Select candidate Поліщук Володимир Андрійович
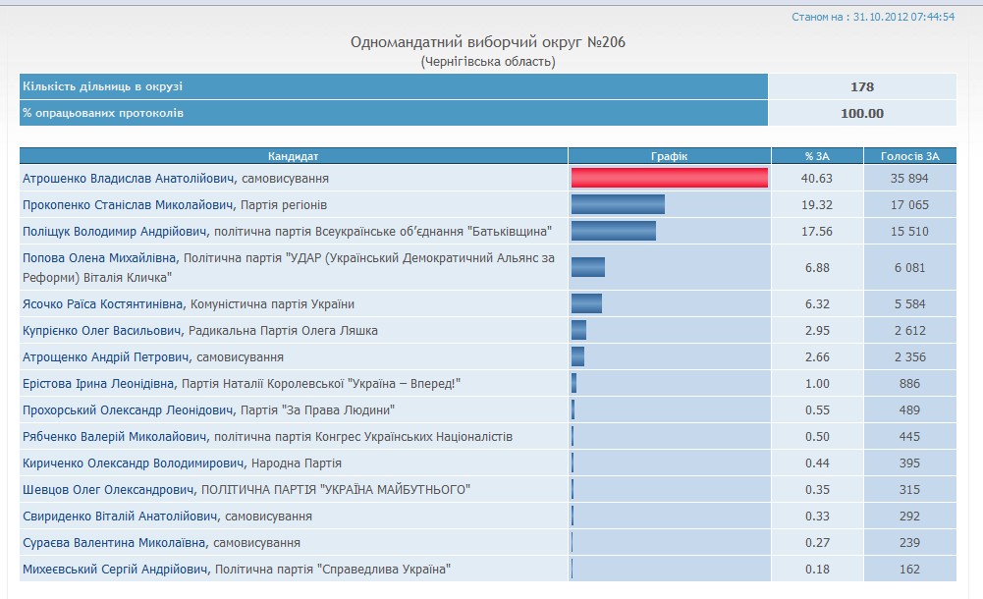Viewport: 983px width, 599px height. click(115, 232)
